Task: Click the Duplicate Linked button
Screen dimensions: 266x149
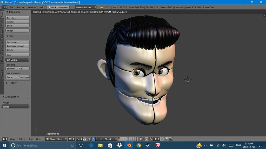Action: 17,46
